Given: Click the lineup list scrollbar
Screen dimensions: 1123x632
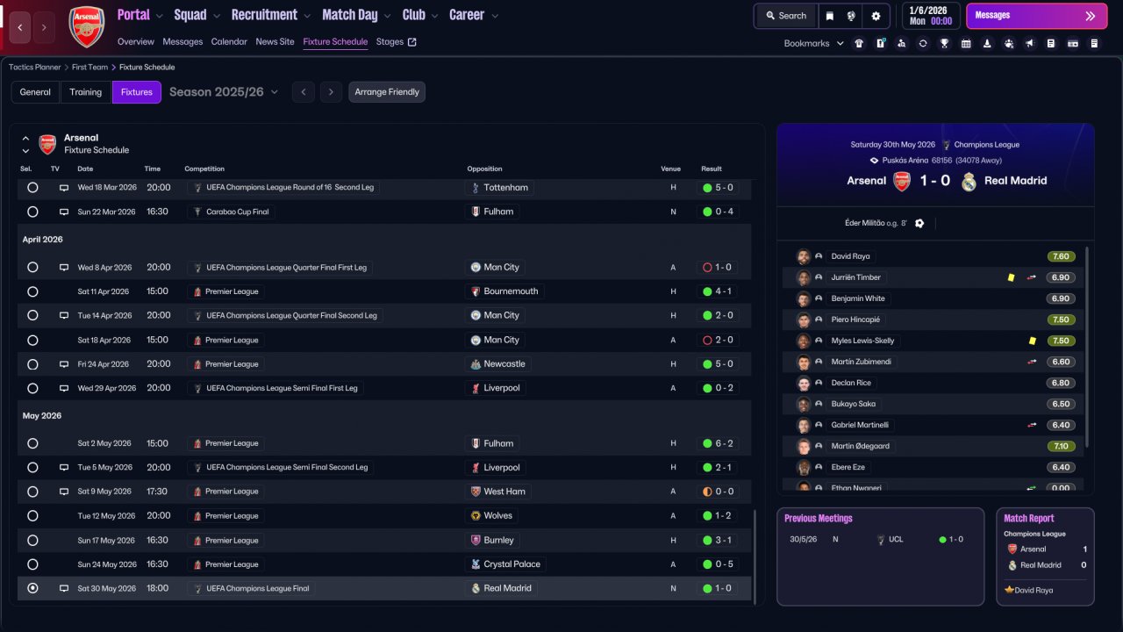Looking at the screenshot, I should (x=1087, y=347).
